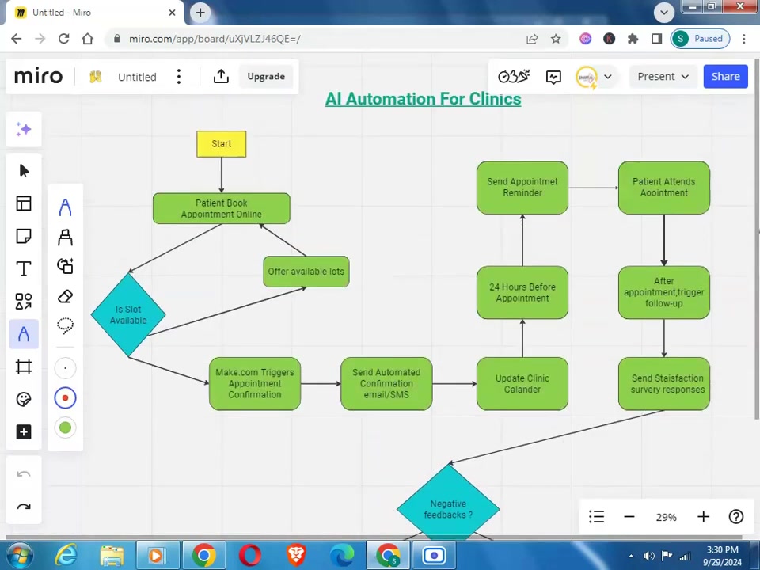Select the eraser tool
The height and width of the screenshot is (570, 760).
66,296
